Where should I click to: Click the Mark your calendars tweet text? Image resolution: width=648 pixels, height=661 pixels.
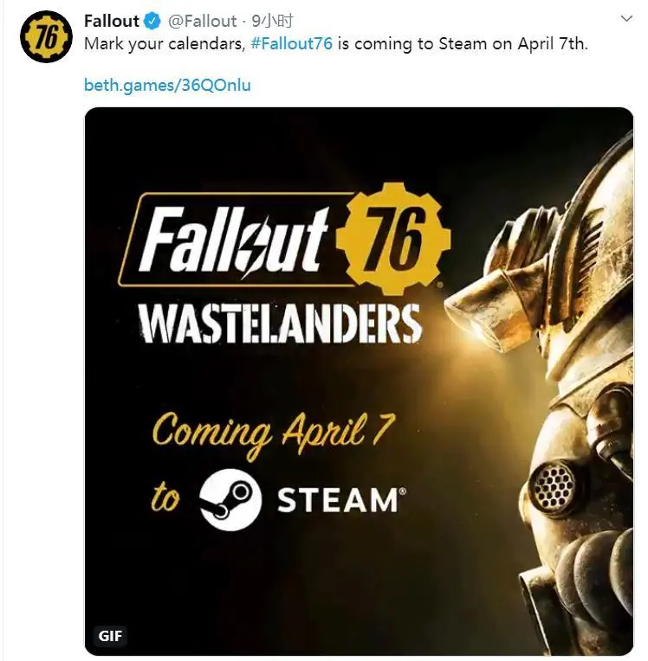pos(335,44)
